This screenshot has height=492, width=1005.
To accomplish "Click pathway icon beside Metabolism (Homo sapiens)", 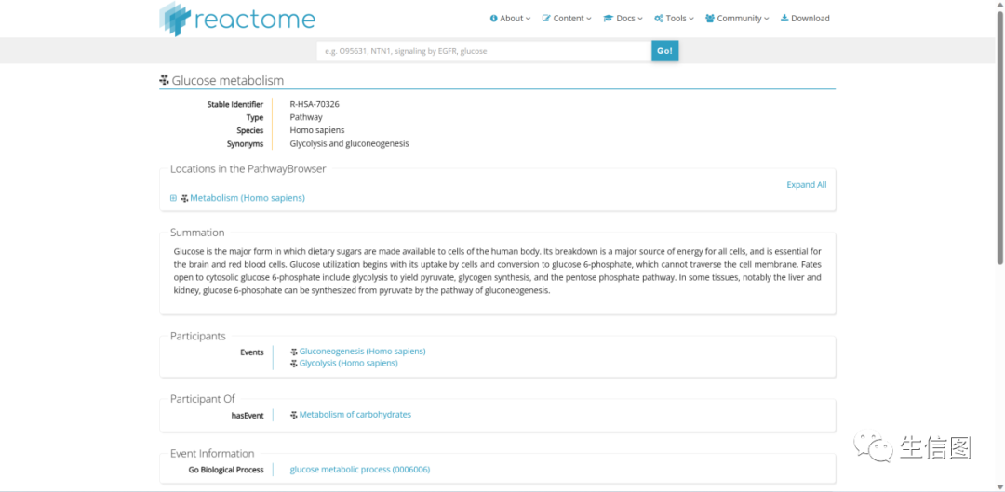I will pos(184,198).
